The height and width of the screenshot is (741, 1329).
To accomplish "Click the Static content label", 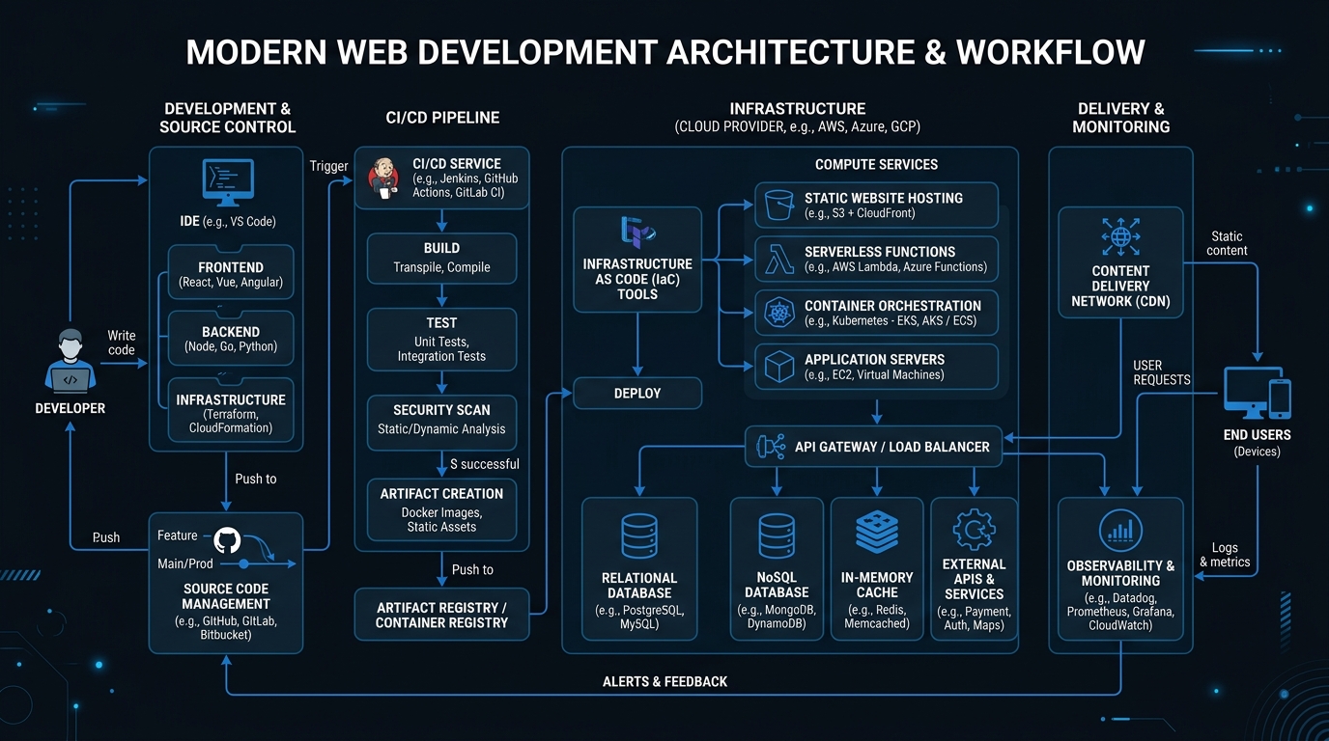I will pyautogui.click(x=1228, y=243).
